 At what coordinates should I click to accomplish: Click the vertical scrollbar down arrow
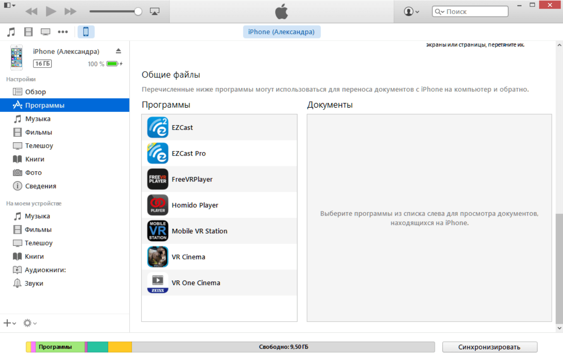pos(559,328)
